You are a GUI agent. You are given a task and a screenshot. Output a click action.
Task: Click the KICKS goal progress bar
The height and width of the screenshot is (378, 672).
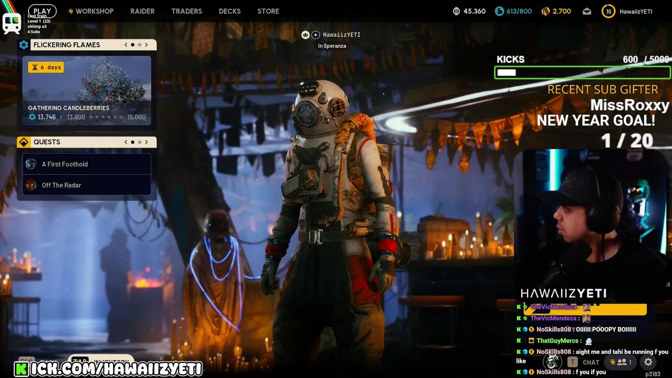pyautogui.click(x=582, y=72)
